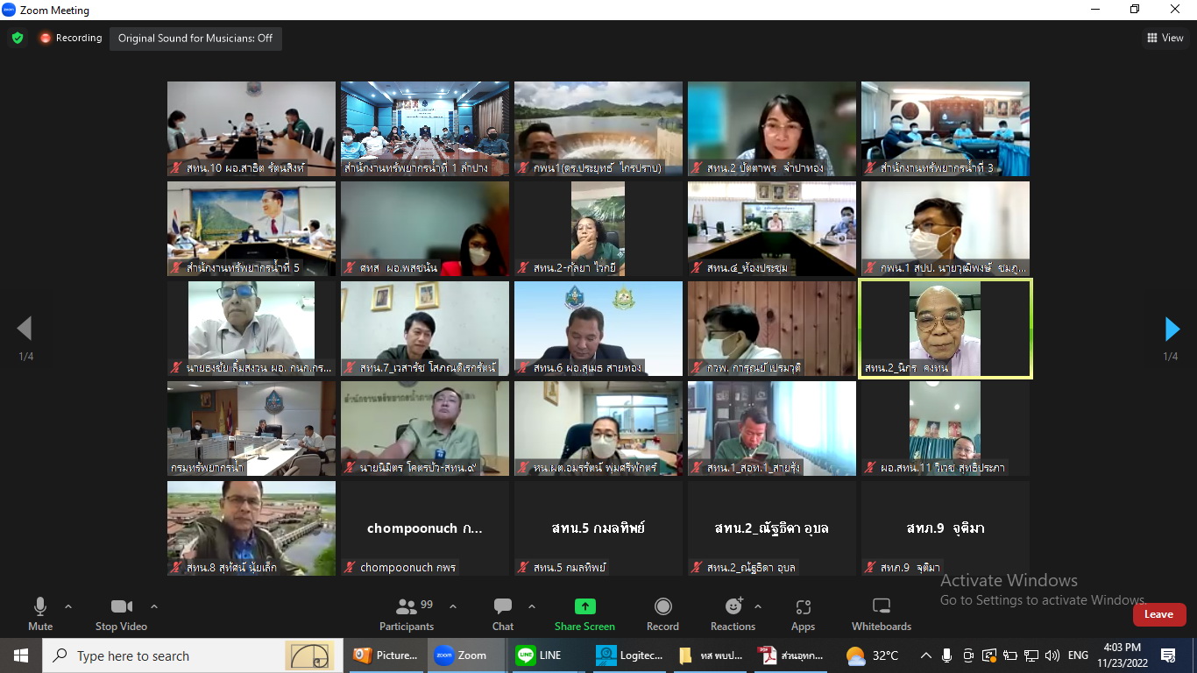Click the green encryption shield icon
Viewport: 1197px width, 673px height.
pyautogui.click(x=18, y=39)
